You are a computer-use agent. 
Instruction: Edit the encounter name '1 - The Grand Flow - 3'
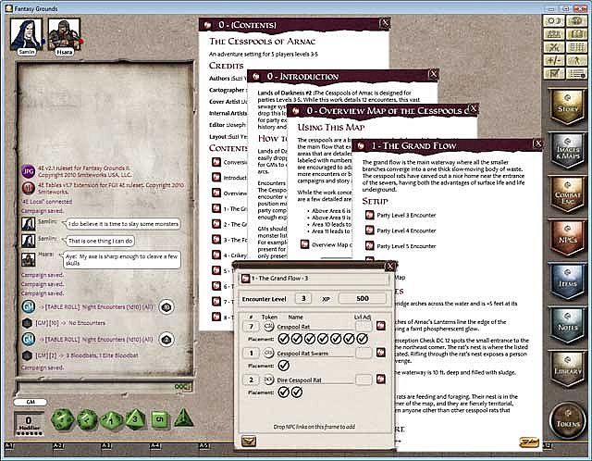point(314,278)
